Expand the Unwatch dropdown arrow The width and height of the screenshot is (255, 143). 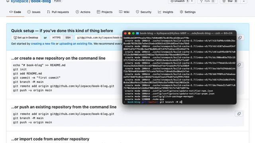tap(192, 1)
